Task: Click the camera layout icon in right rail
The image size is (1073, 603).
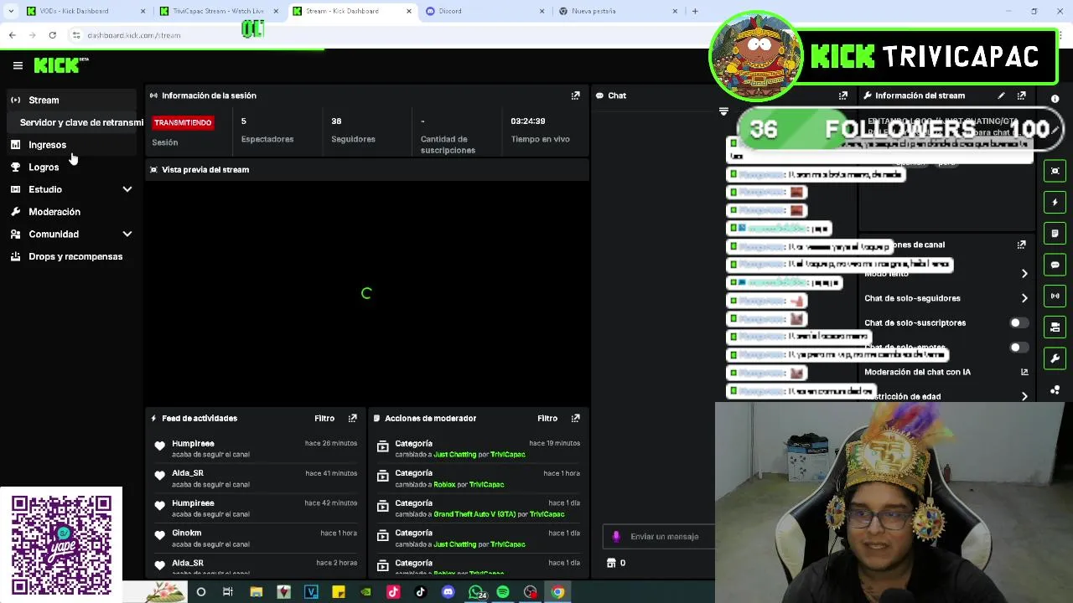Action: [x=1055, y=327]
